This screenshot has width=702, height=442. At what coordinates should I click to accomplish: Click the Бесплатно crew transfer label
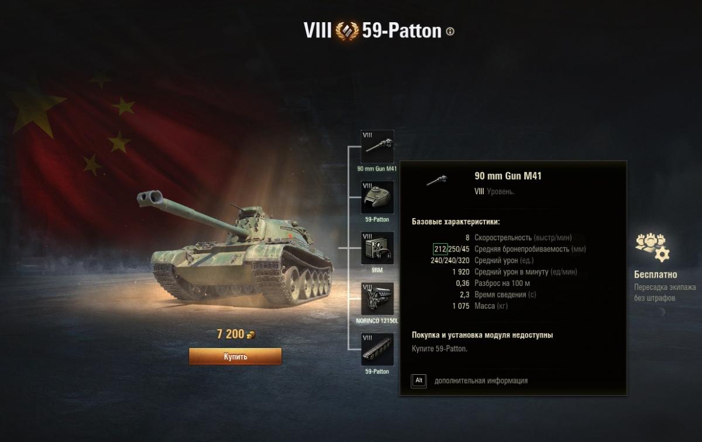click(656, 275)
